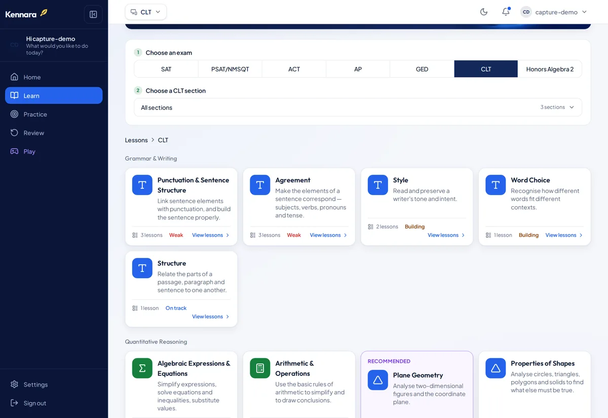Select the SAT exam tab
608x418 pixels.
166,69
